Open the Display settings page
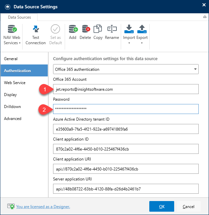The height and width of the screenshot is (215, 209). pos(24,95)
